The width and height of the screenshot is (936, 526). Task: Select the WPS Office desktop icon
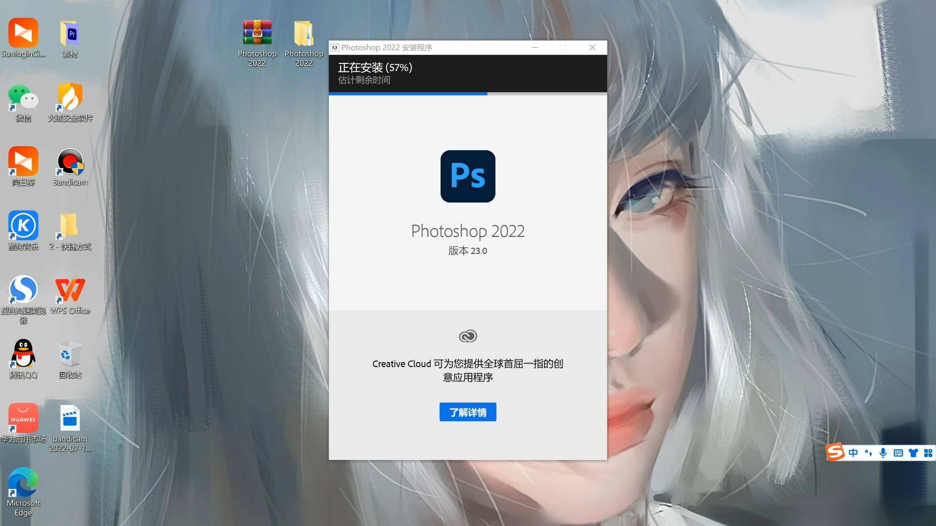click(x=70, y=290)
